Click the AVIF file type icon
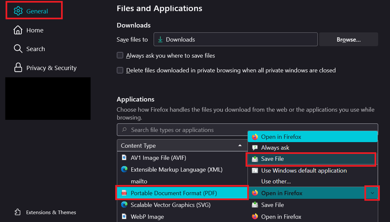 (x=124, y=157)
